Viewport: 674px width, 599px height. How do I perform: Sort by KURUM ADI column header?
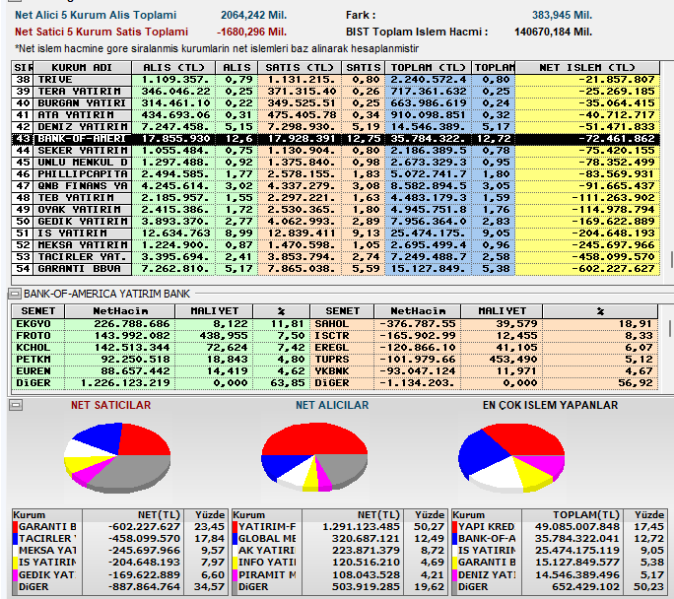pyautogui.click(x=82, y=67)
